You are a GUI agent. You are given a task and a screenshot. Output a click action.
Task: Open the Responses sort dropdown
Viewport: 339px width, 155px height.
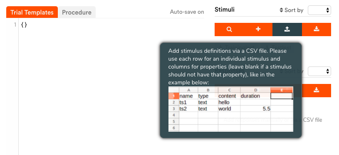click(x=319, y=71)
